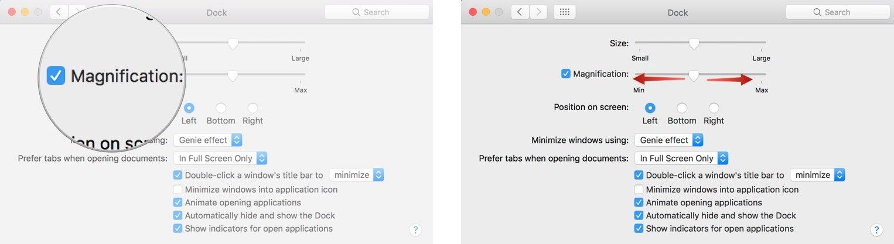Click the back arrow in the left window
Screen dimensions: 894x244
[x=59, y=12]
